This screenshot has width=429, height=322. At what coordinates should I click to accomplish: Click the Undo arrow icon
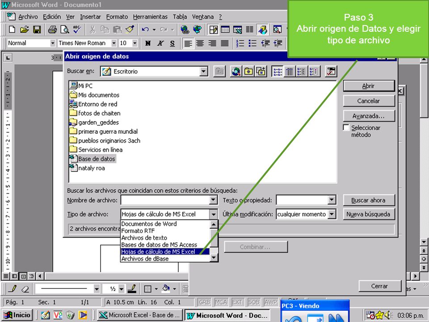click(x=145, y=30)
